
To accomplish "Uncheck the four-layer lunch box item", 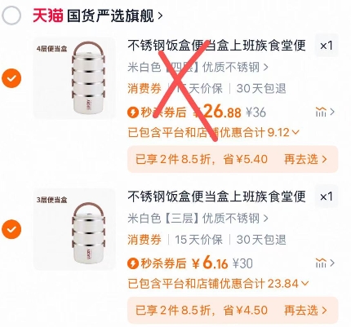I will click(11, 78).
